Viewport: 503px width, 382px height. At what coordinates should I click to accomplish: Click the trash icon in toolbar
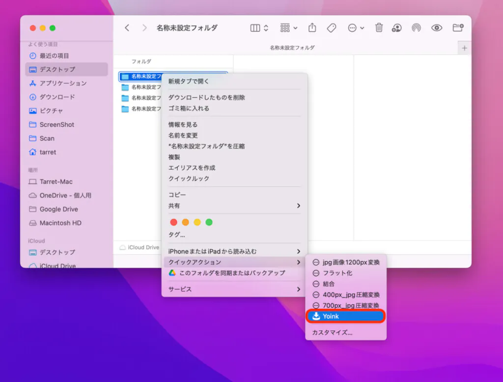[379, 28]
